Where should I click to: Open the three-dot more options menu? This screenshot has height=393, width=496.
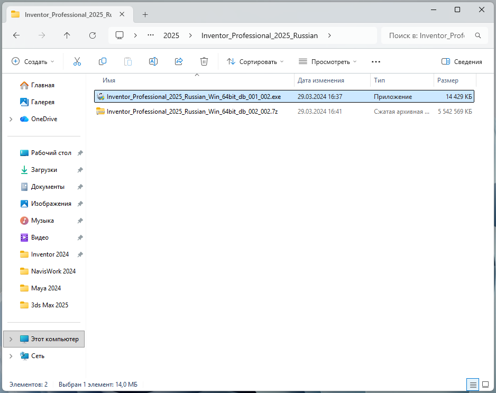(x=376, y=62)
